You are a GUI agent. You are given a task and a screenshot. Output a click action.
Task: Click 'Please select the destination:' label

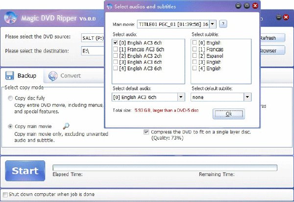[x=37, y=51]
